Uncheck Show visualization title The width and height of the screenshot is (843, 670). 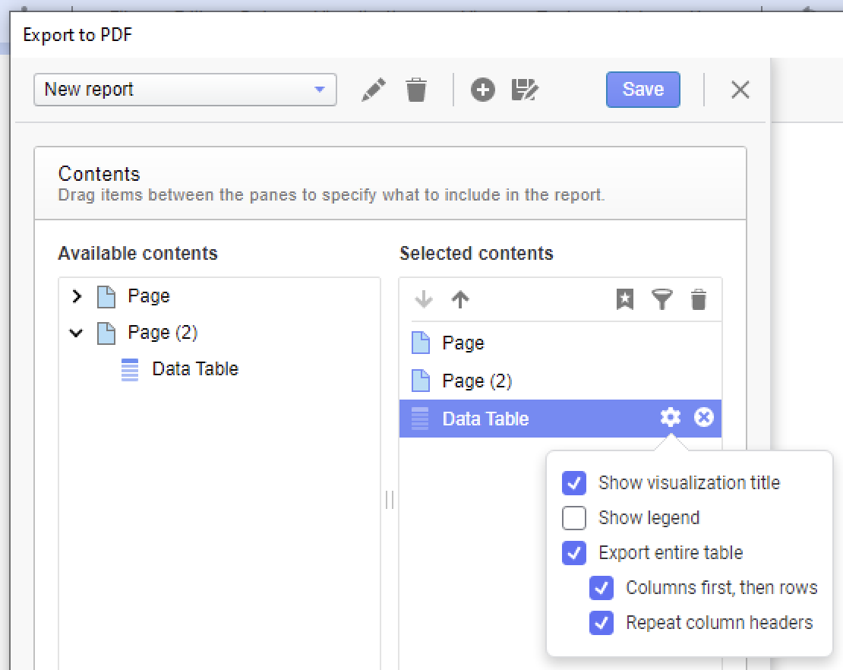[574, 483]
